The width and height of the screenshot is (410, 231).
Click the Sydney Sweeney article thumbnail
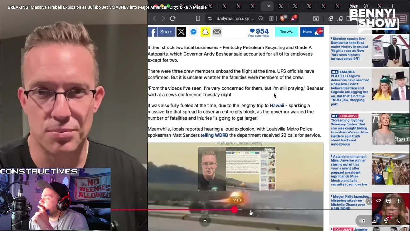(390, 129)
